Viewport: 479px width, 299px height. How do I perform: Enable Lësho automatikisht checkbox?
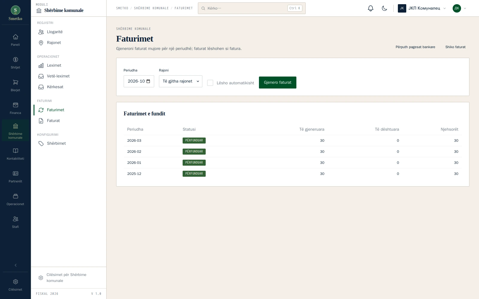(x=210, y=83)
